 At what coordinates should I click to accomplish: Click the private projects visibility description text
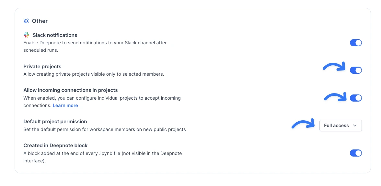[x=94, y=74]
